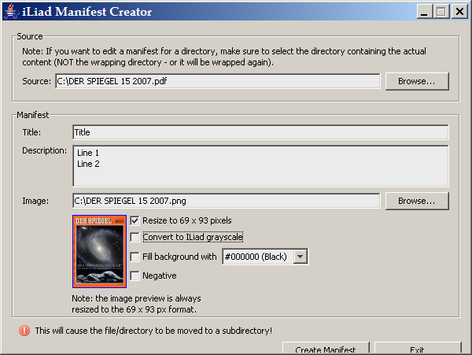Close the iLiad Manifest Creator window

click(x=459, y=12)
